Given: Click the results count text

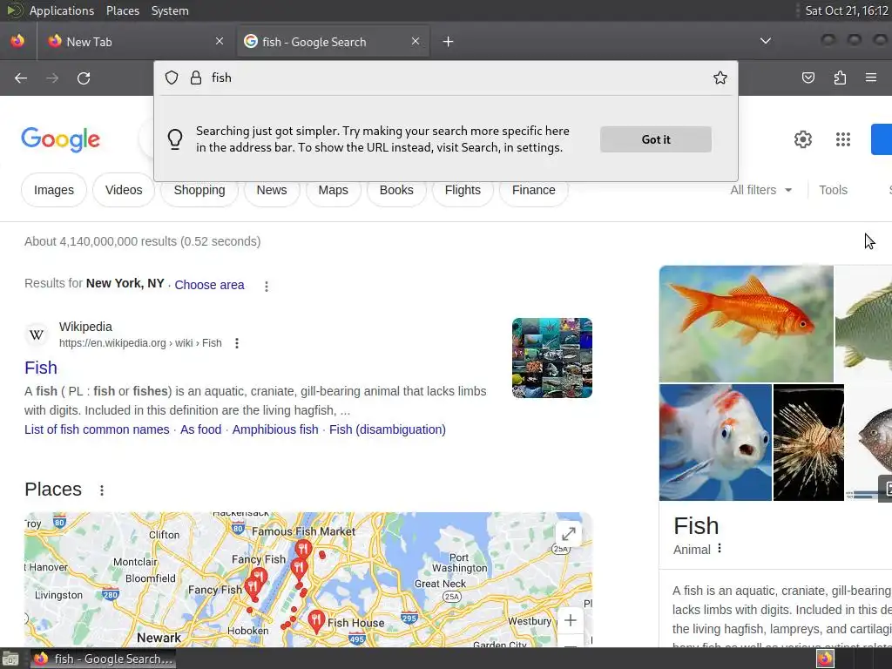Looking at the screenshot, I should coord(142,241).
